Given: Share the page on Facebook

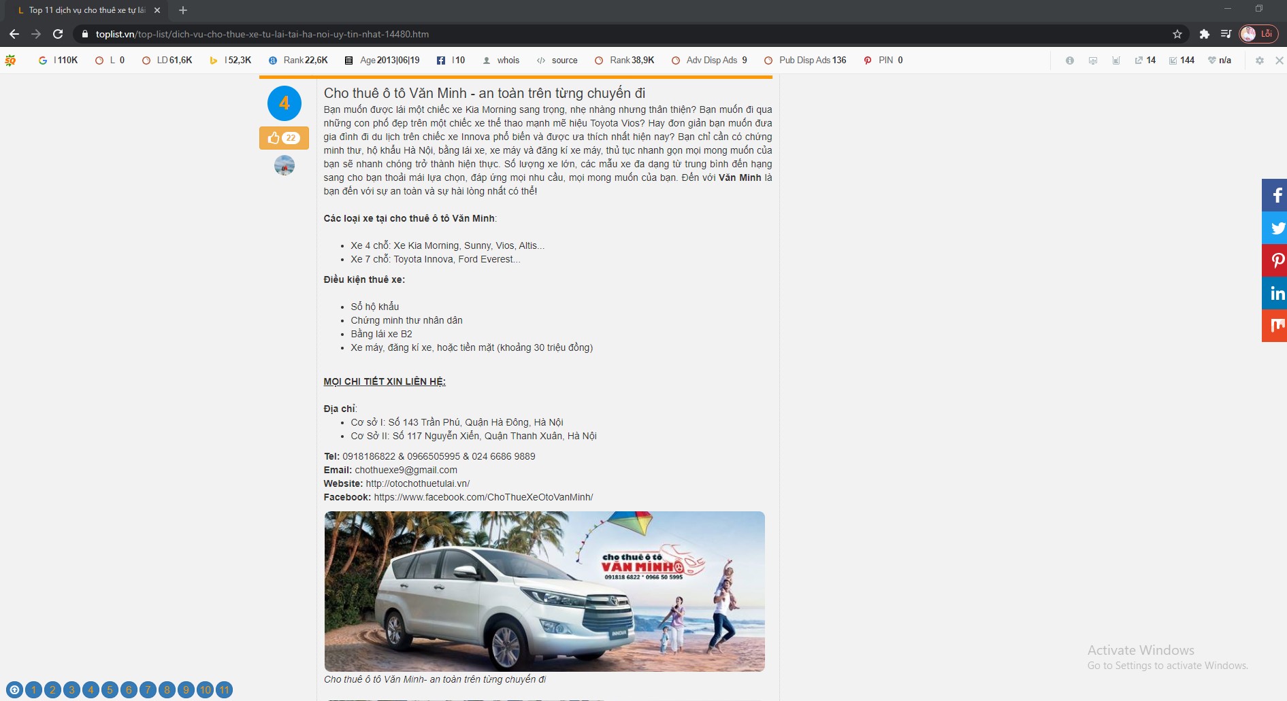Looking at the screenshot, I should [x=1275, y=195].
